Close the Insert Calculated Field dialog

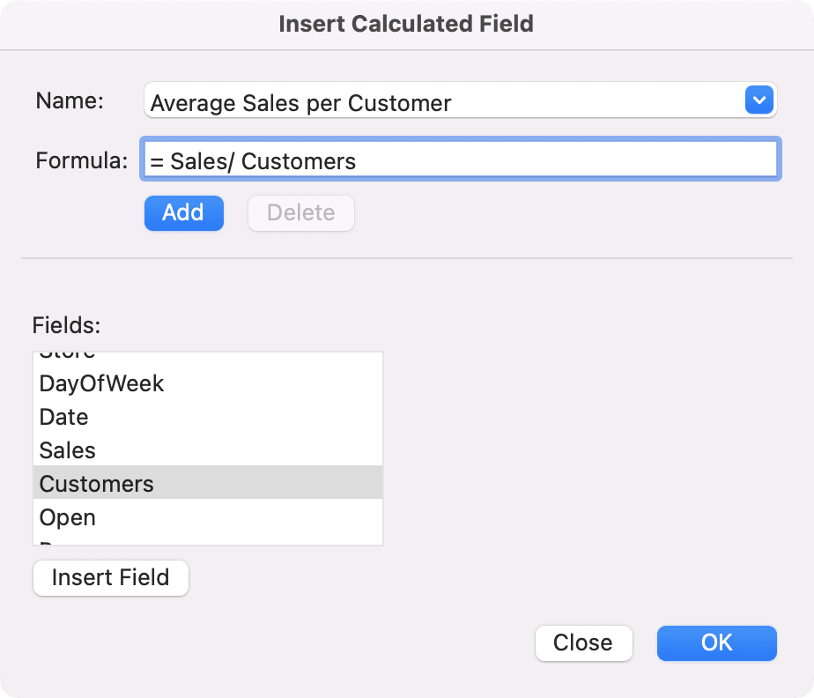[x=583, y=643]
